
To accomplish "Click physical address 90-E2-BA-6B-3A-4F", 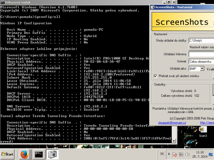I will pos(102,62).
